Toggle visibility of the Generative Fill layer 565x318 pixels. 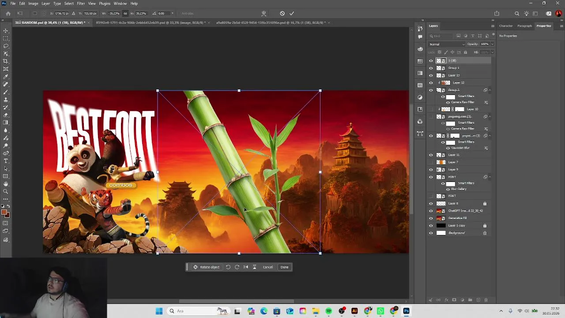[431, 218]
